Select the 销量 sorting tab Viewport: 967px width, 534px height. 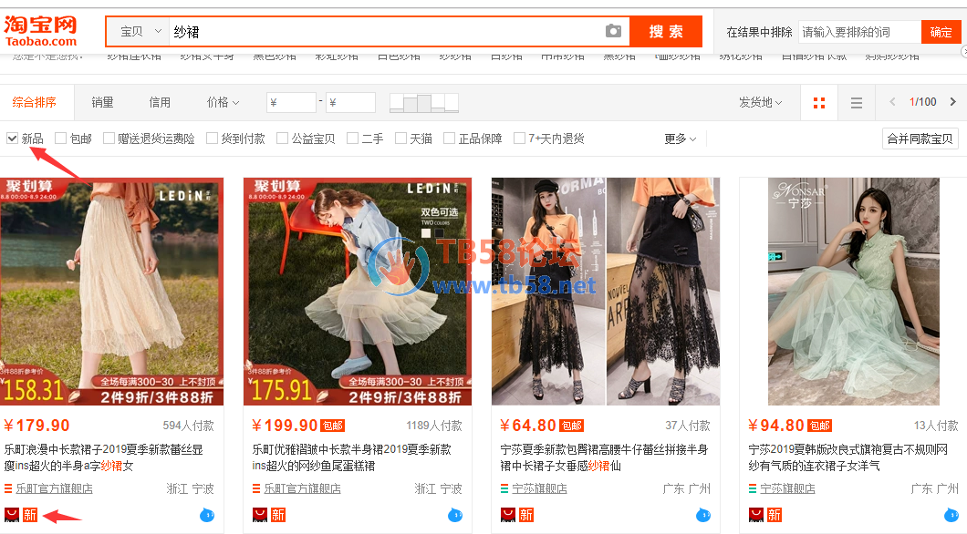(102, 103)
